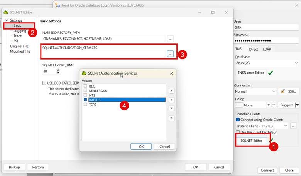Open the TNSNames Editor button
Screen dimensions: 301x176
pos(251,73)
